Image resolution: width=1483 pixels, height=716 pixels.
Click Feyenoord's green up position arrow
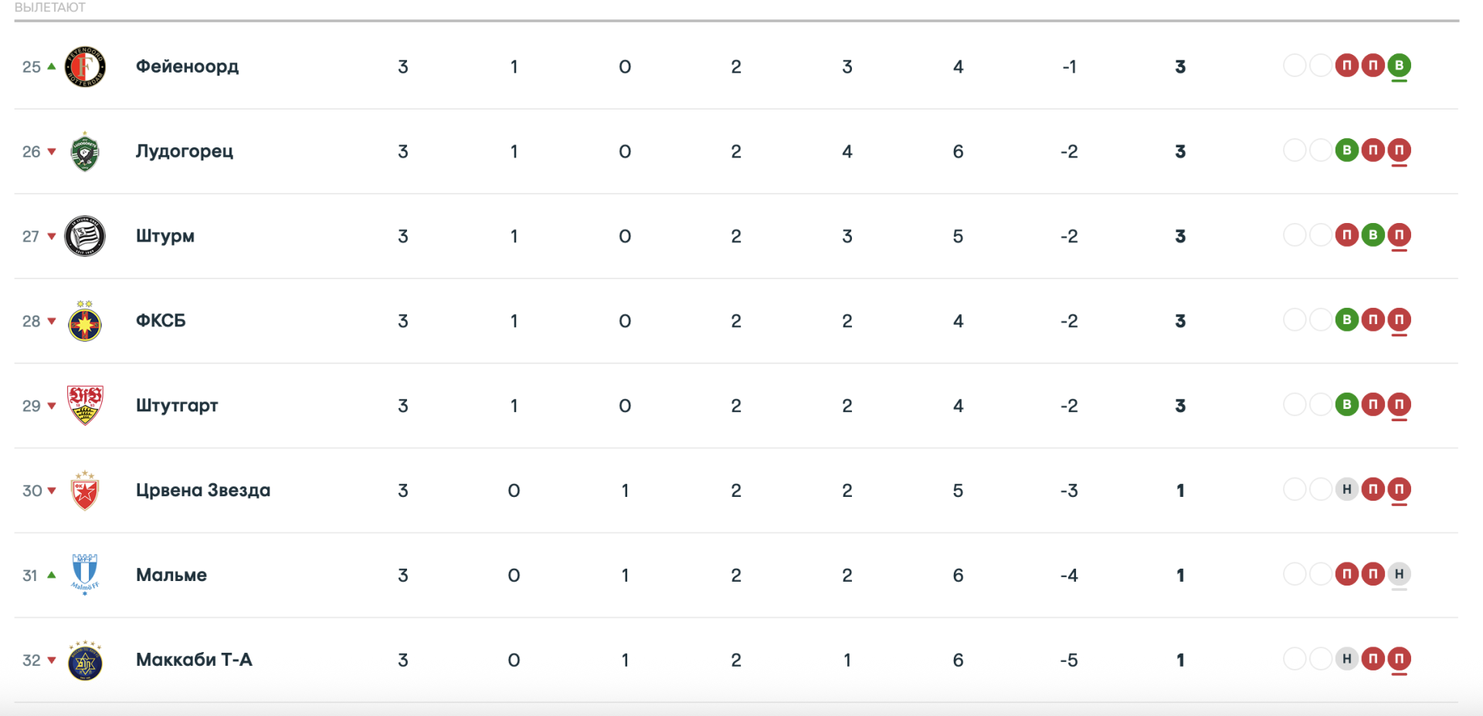(x=52, y=66)
